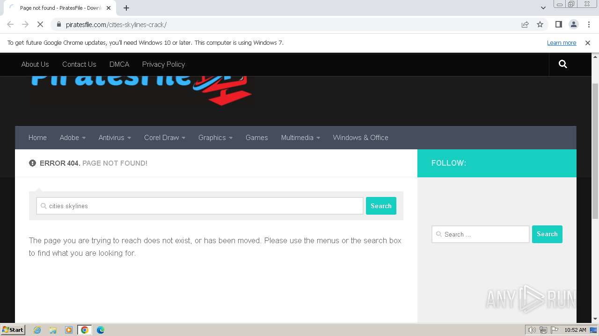Close the Page not found tab
The image size is (599, 336).
109,8
